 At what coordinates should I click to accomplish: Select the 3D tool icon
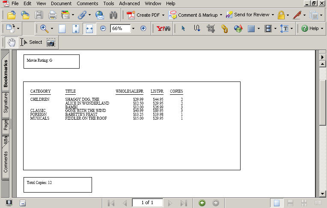238,28
